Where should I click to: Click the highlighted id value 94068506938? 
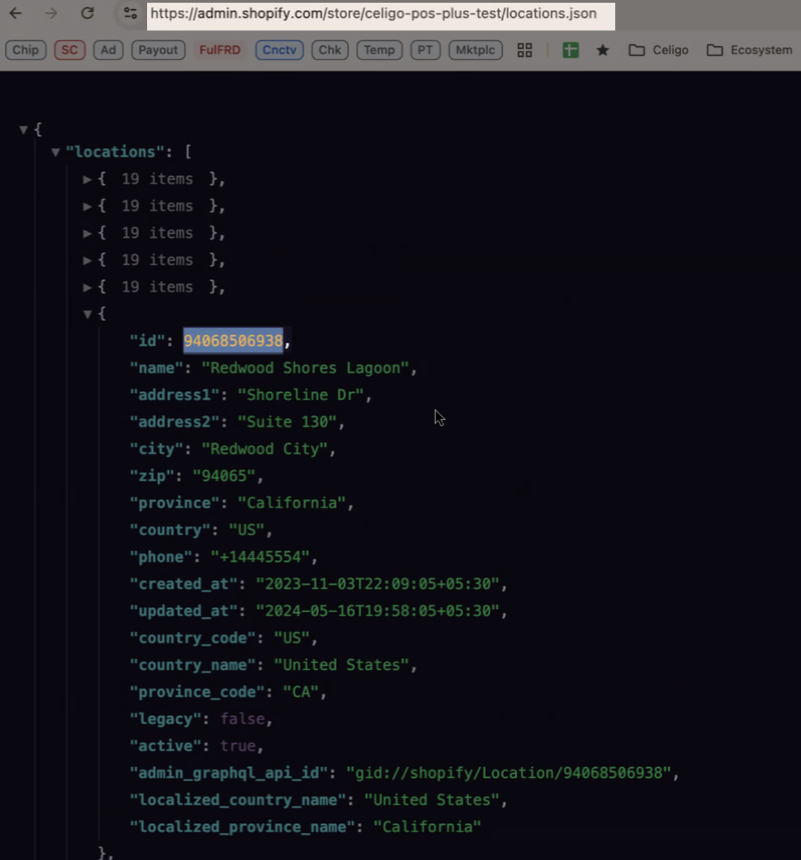tap(233, 341)
